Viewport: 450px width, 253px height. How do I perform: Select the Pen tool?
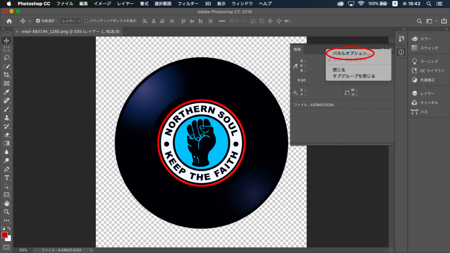coord(7,169)
